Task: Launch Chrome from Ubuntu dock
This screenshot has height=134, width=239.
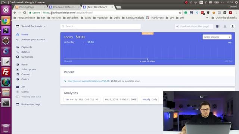Action: (x=6, y=20)
